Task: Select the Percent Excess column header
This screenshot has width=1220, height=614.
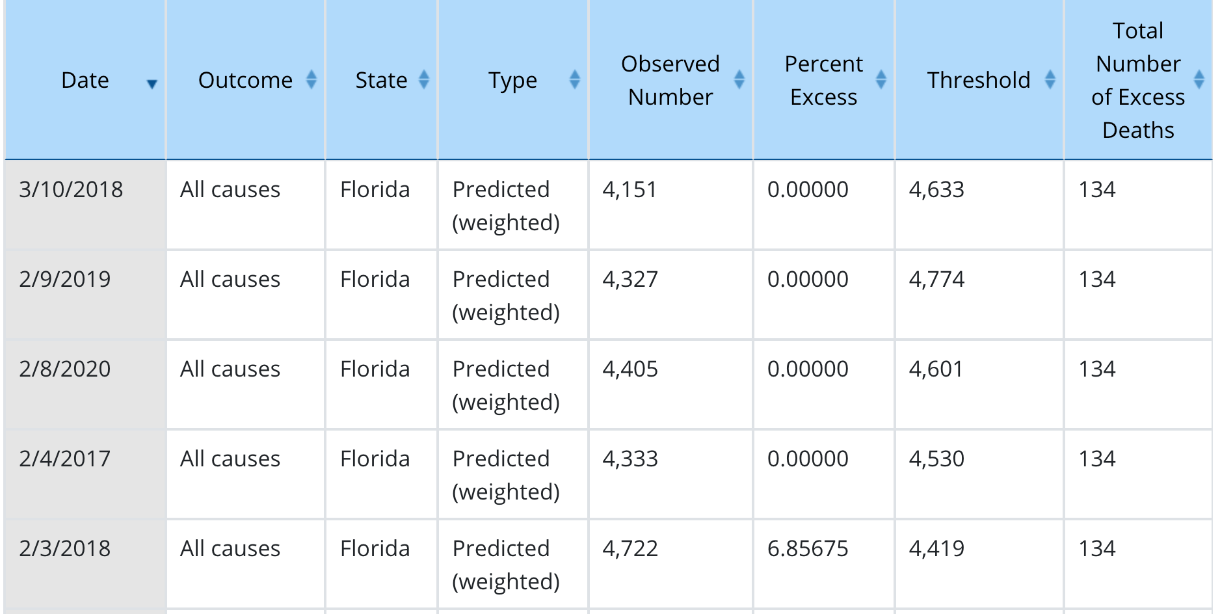Action: click(823, 81)
